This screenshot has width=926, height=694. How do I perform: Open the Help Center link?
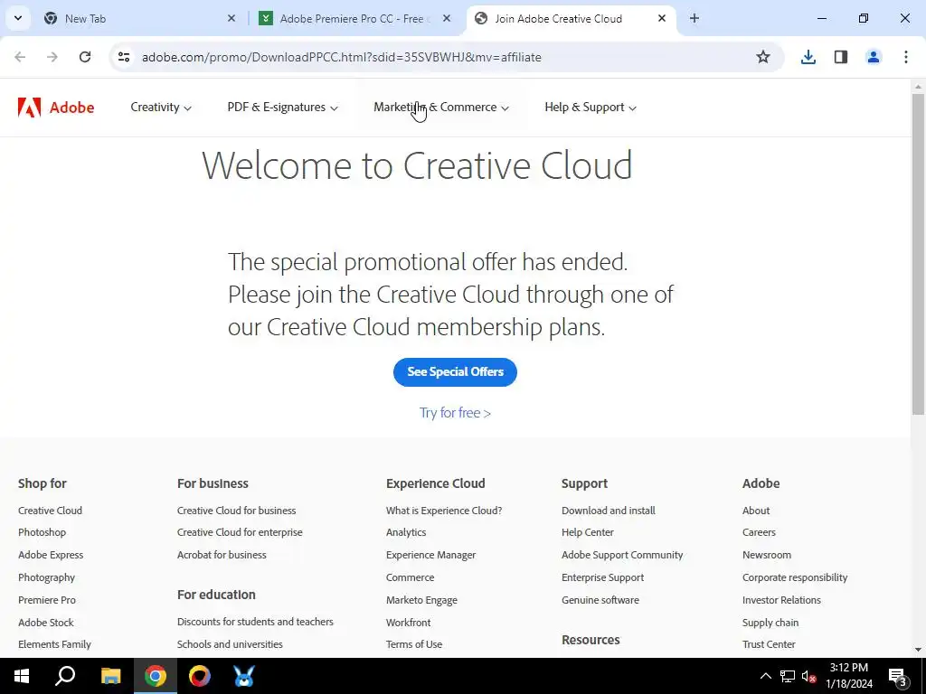pos(588,532)
